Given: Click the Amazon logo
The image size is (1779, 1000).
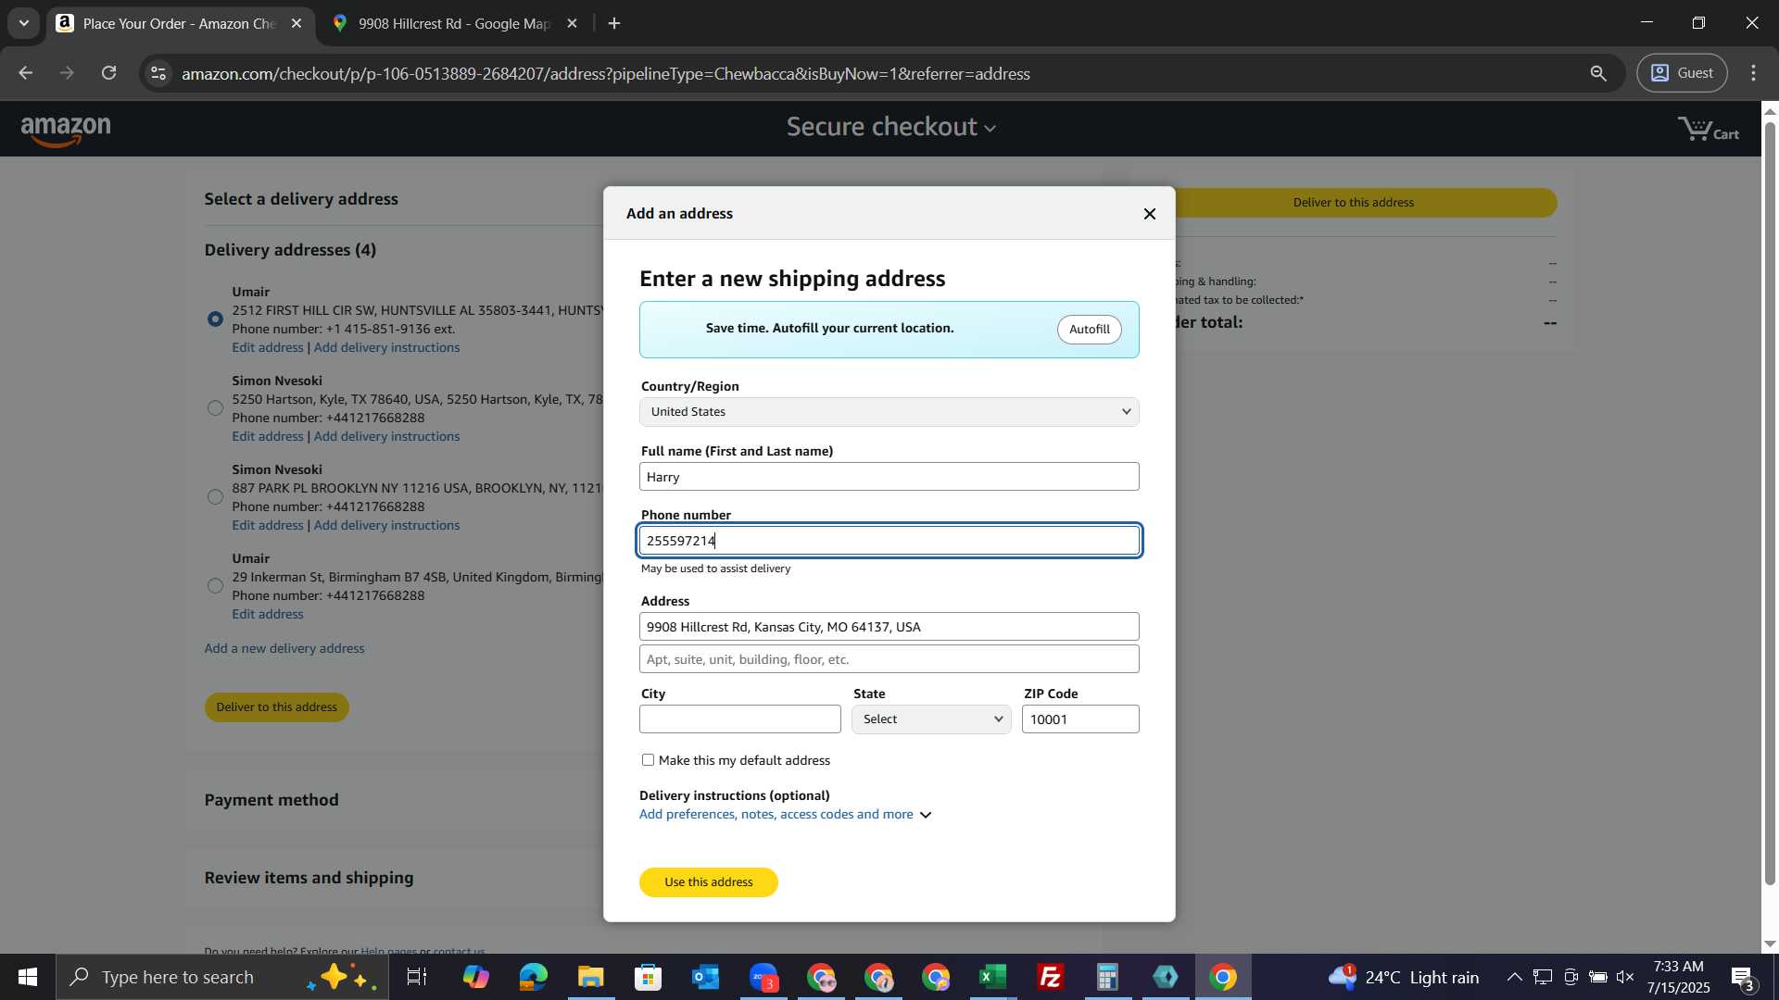Looking at the screenshot, I should [x=65, y=131].
